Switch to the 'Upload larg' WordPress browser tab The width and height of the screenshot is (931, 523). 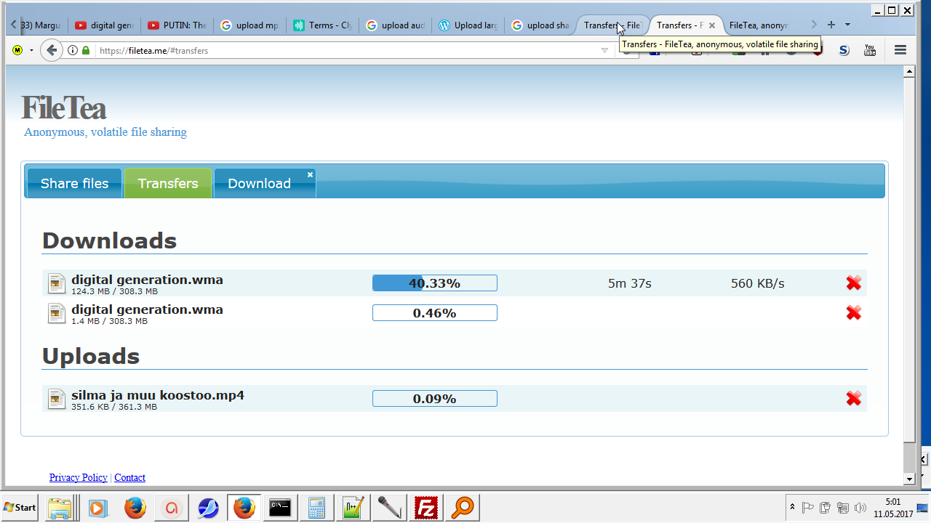pos(468,25)
